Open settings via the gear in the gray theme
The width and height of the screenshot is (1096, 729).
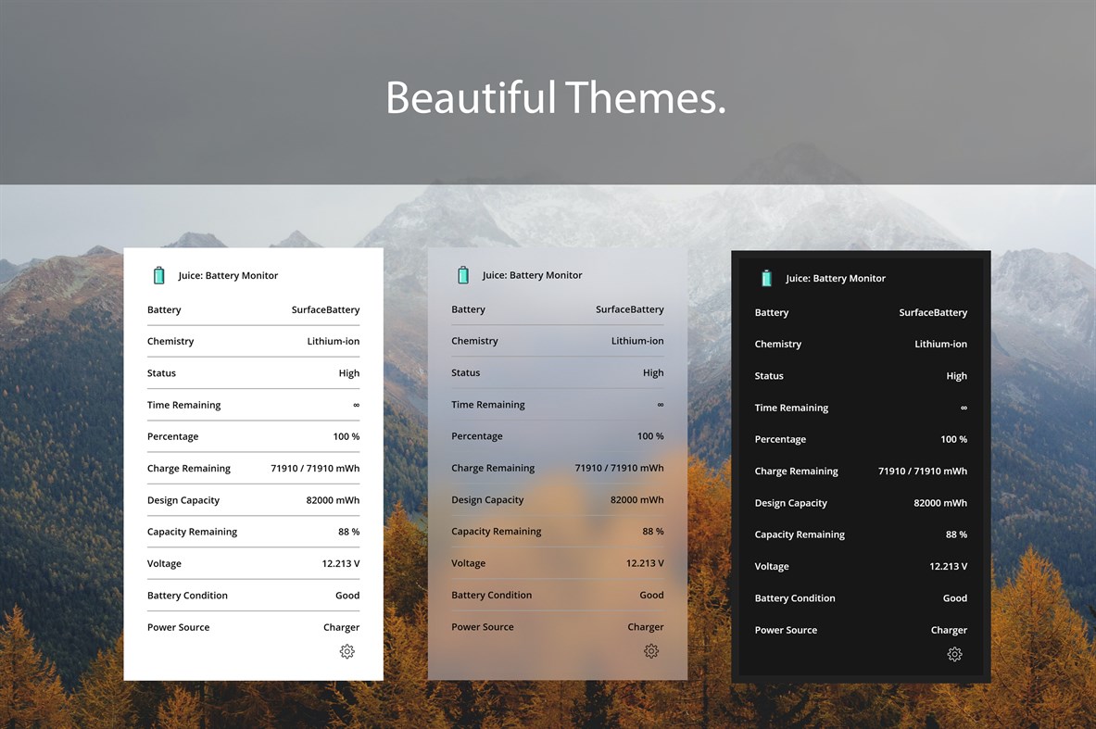(651, 651)
